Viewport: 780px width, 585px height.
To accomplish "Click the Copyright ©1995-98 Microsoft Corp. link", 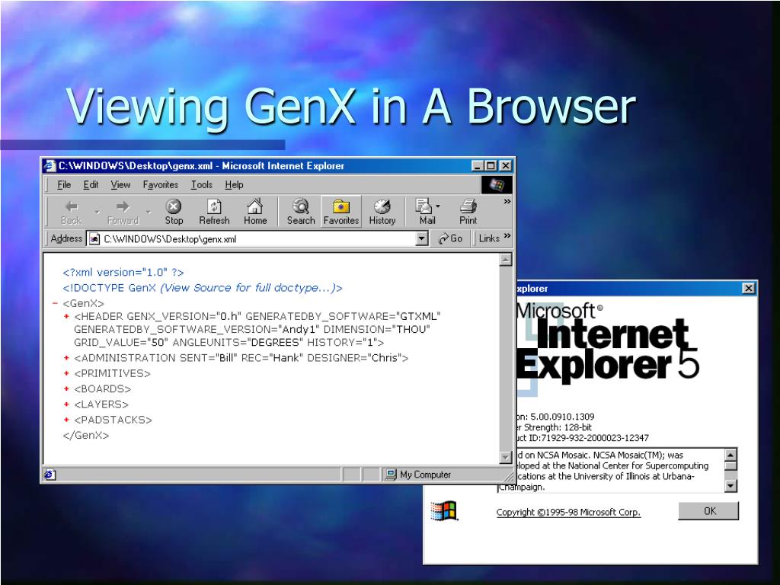I will pos(568,512).
